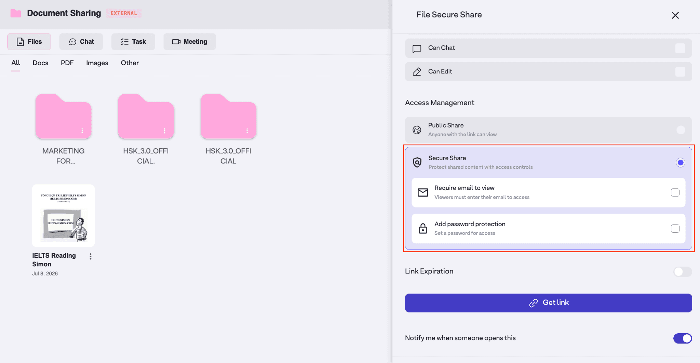
Task: Click the Document Sharing title
Action: tap(64, 13)
